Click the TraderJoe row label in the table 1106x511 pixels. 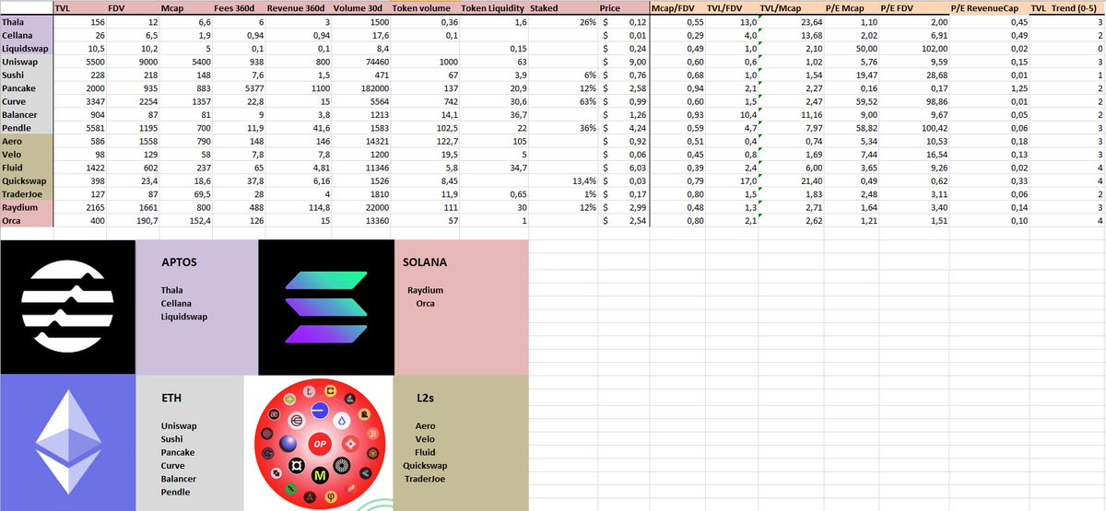(x=27, y=194)
